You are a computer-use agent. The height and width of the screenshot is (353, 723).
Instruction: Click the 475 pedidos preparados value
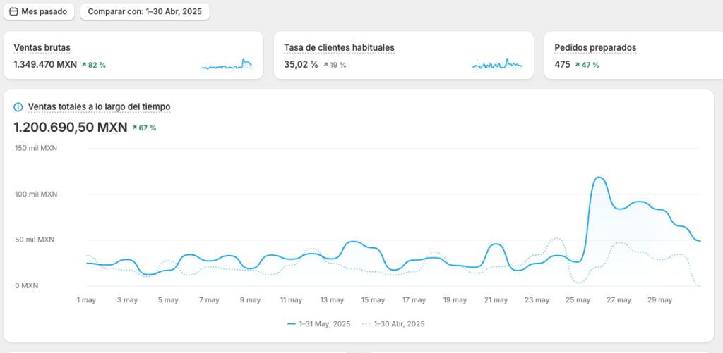pyautogui.click(x=562, y=65)
